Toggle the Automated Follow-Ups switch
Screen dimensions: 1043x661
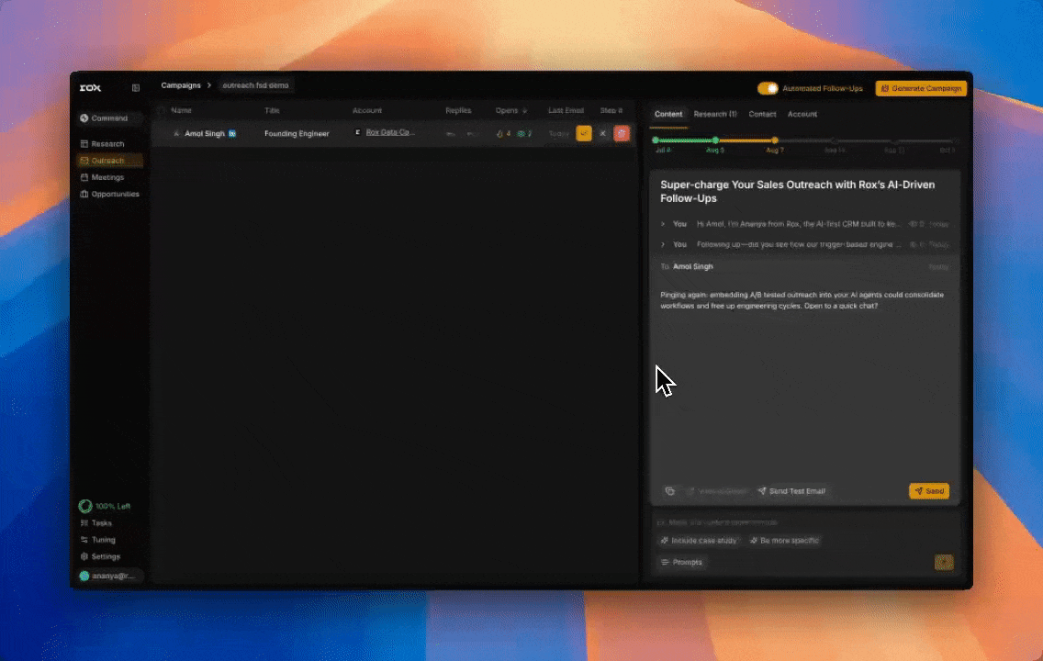pyautogui.click(x=768, y=88)
